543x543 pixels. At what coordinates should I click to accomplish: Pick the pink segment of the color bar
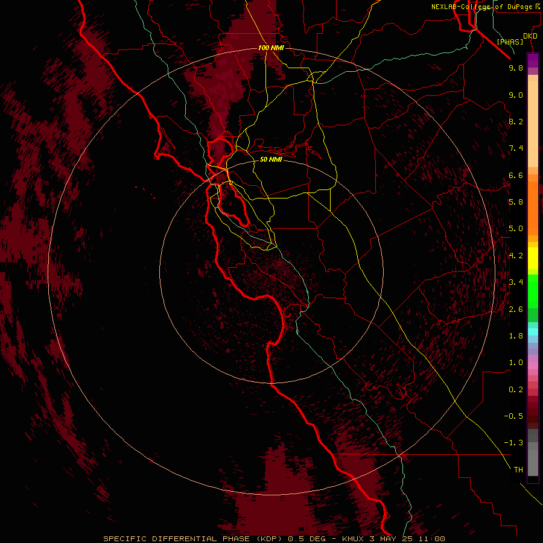click(x=533, y=366)
